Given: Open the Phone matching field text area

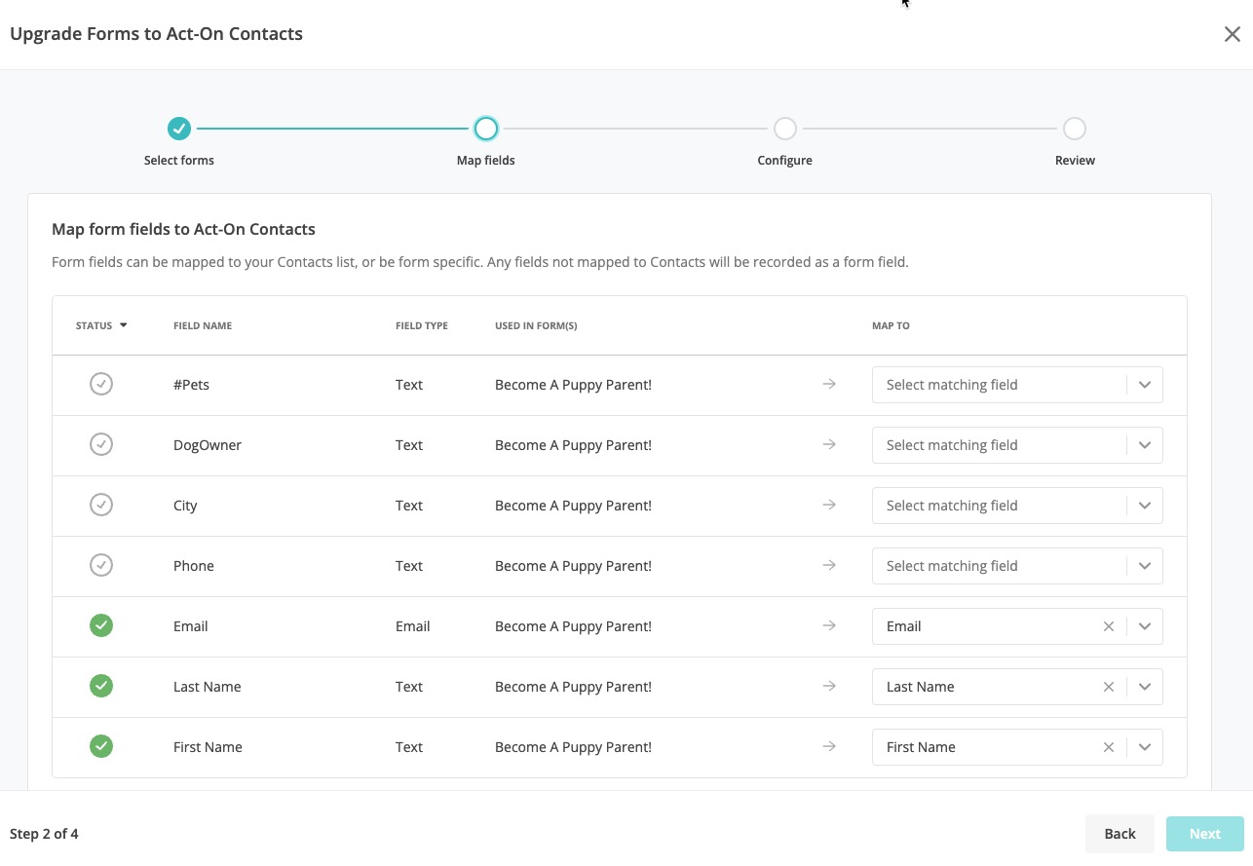Looking at the screenshot, I should (999, 566).
